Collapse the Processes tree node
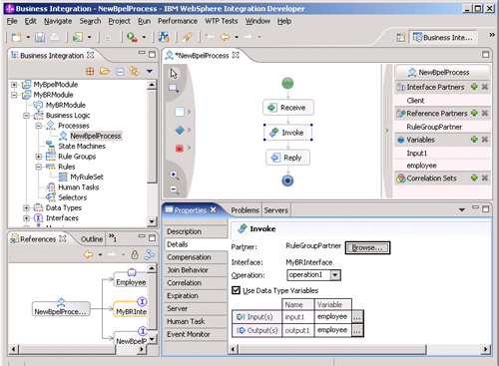499x366 pixels. click(39, 126)
